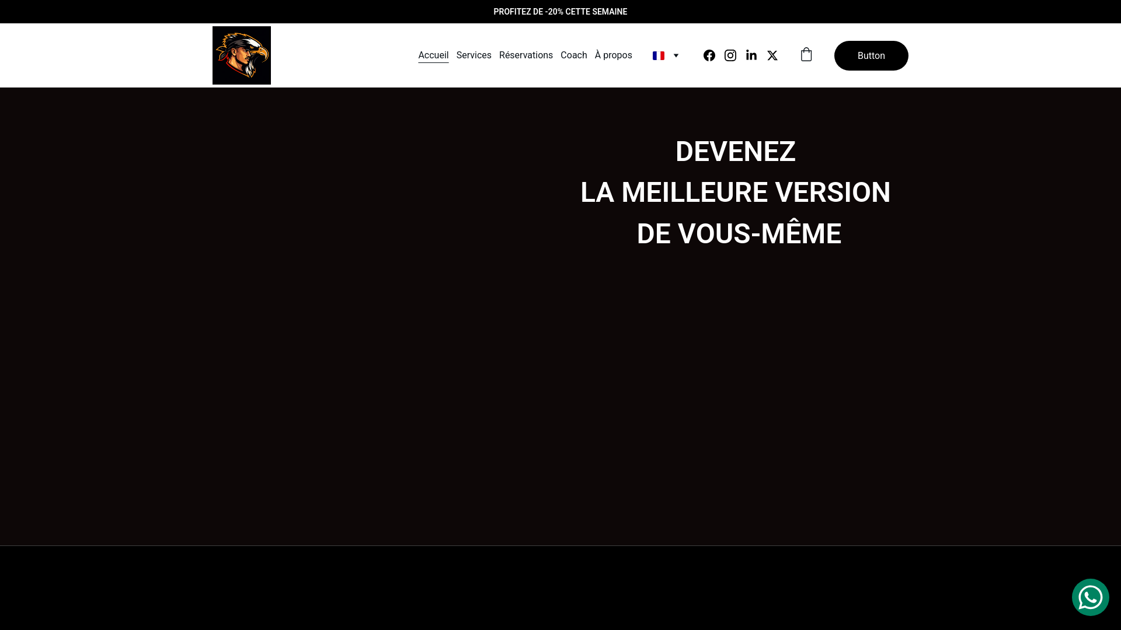1121x630 pixels.
Task: Click the DE VOUS-MÊME headline line
Action: [x=739, y=234]
